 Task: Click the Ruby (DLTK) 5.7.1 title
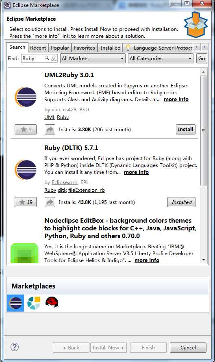[71, 148]
